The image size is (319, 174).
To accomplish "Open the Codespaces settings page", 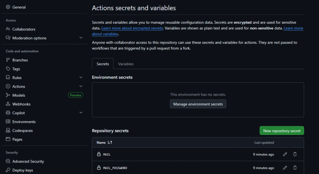I will 22,130.
